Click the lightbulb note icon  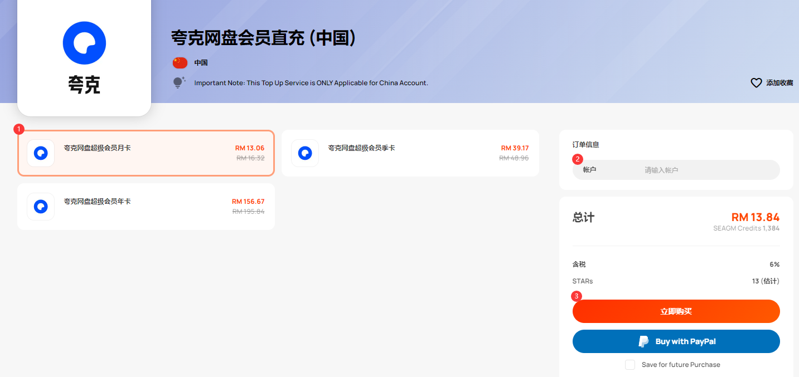click(x=178, y=83)
